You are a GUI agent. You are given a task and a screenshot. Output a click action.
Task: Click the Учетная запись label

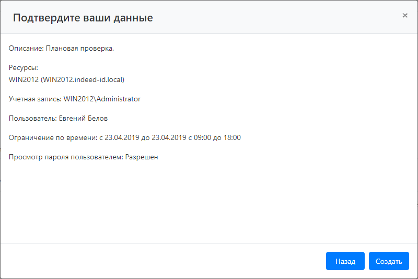34,99
